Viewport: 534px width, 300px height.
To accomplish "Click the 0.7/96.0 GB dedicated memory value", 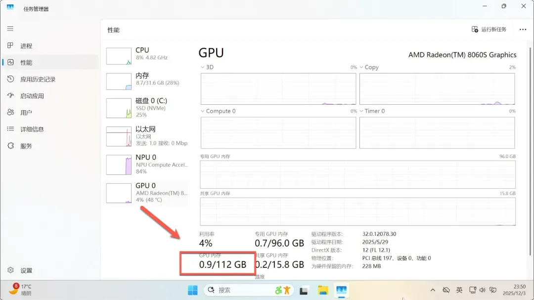I will (279, 243).
